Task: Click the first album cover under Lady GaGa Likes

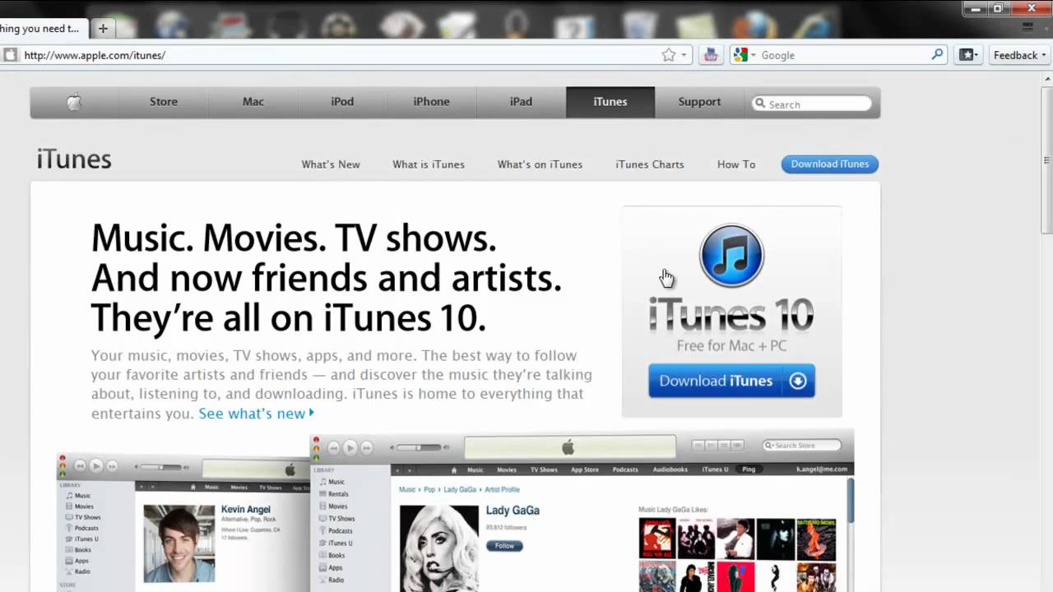Action: click(x=656, y=539)
